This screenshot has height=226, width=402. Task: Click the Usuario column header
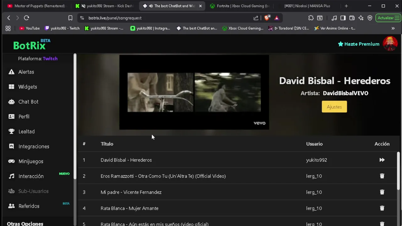click(314, 144)
